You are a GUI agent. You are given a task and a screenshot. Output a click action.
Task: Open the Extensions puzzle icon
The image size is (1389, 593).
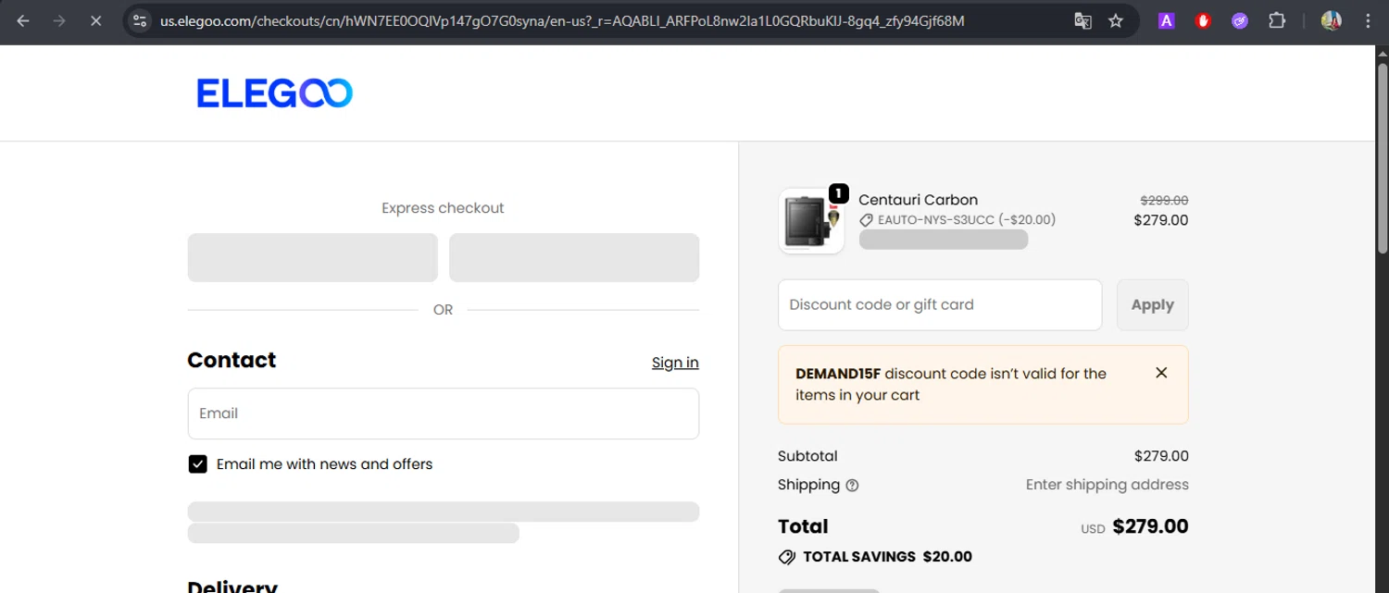(1277, 20)
